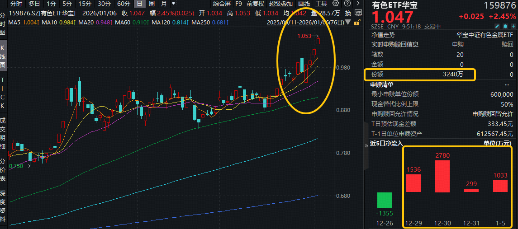This screenshot has width=518, height=229.
Task: Click the 换 switch icon
Action: pos(348,13)
